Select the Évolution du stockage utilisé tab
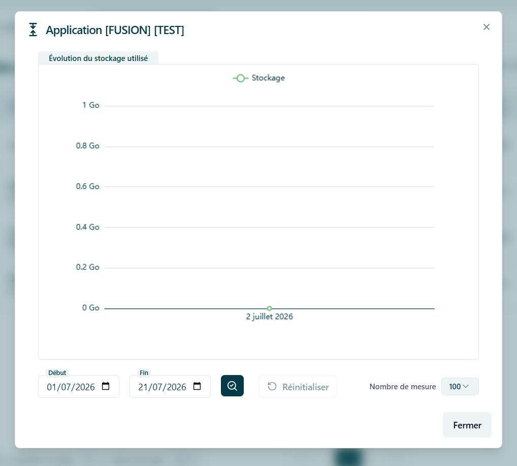517x466 pixels. 98,58
